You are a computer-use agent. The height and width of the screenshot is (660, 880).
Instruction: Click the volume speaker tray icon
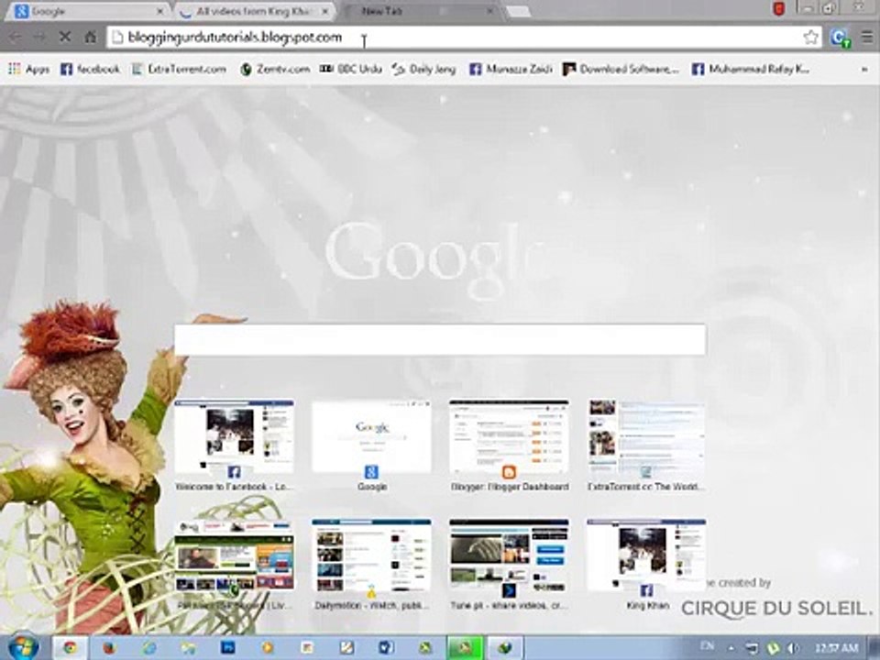click(793, 648)
